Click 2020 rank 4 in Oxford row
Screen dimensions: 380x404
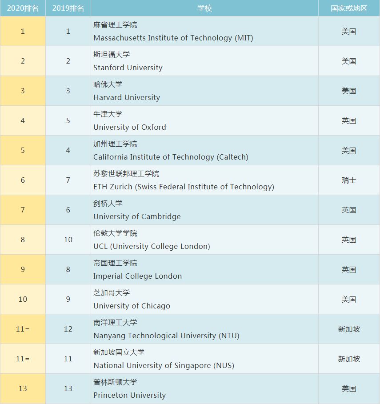(x=23, y=120)
